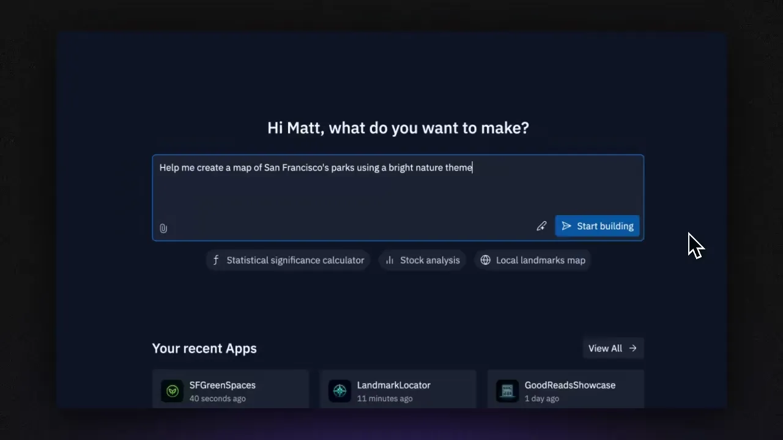Open the SFGreenSpaces recent app

(x=223, y=386)
